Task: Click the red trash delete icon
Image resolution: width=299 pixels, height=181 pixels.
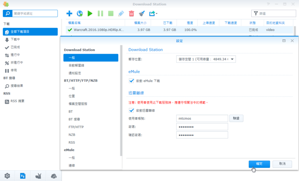Action: click(x=131, y=14)
